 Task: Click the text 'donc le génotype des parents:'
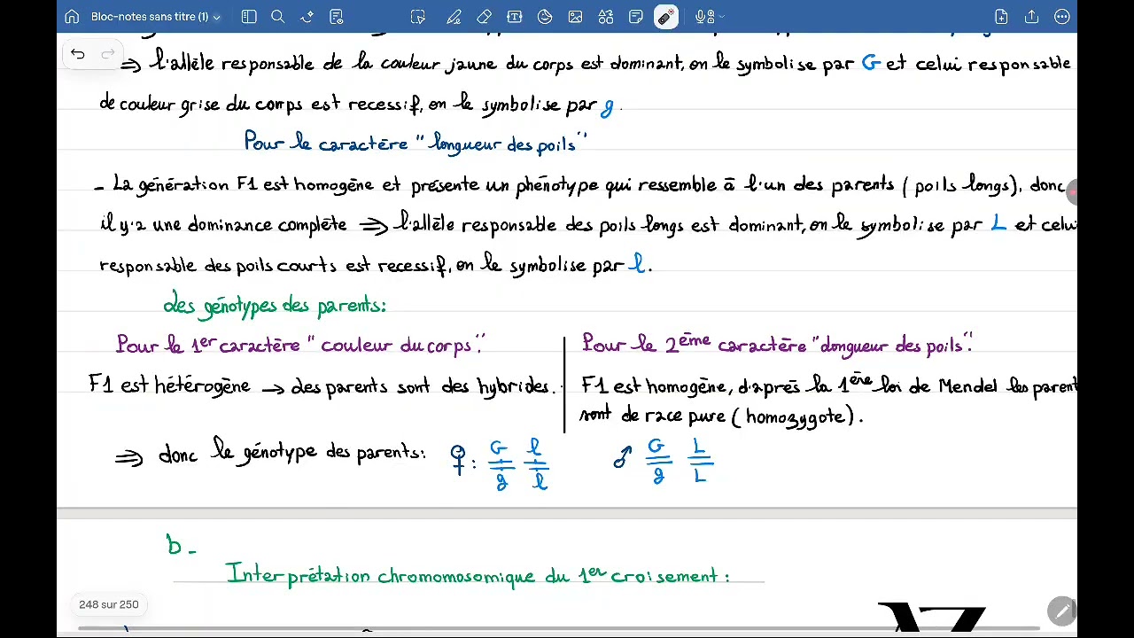(291, 453)
